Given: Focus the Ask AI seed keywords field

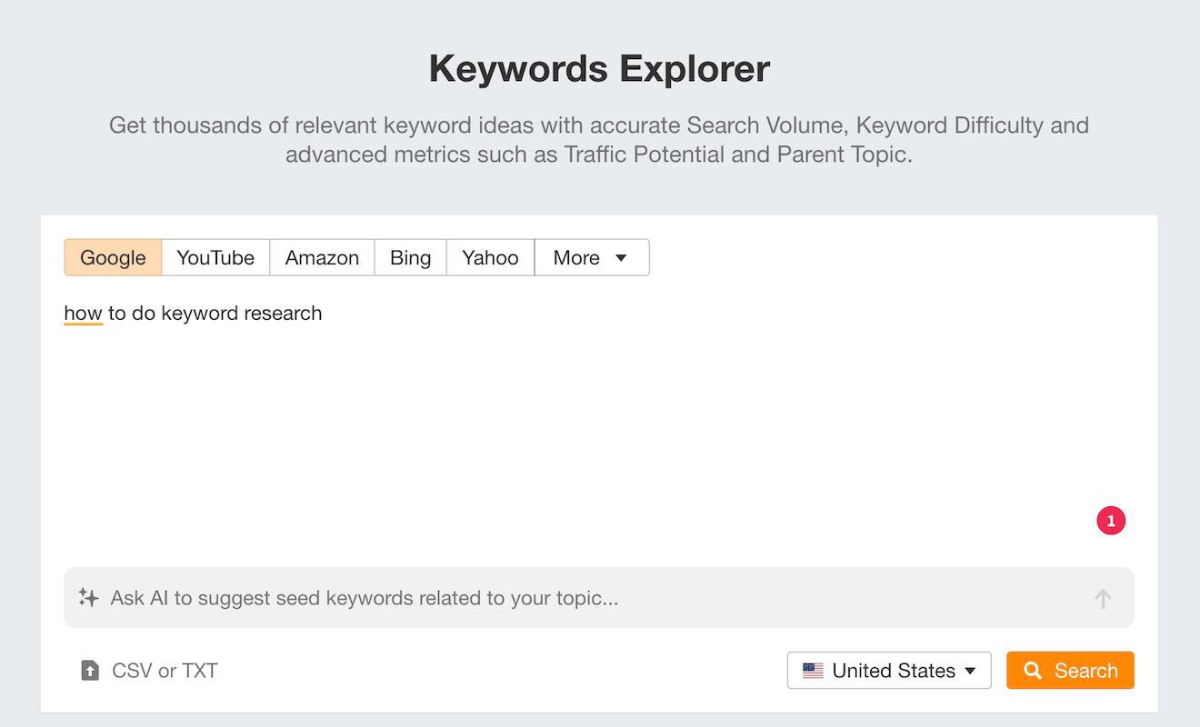Looking at the screenshot, I should (599, 598).
